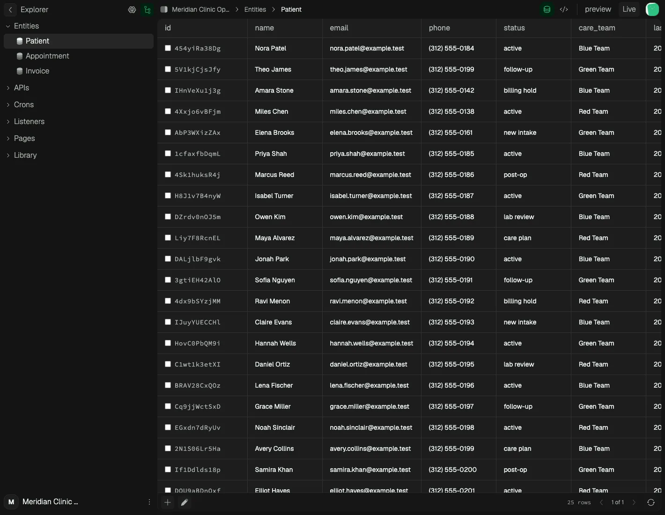
Task: Click the back arrow beside Explorer
Action: 10,9
